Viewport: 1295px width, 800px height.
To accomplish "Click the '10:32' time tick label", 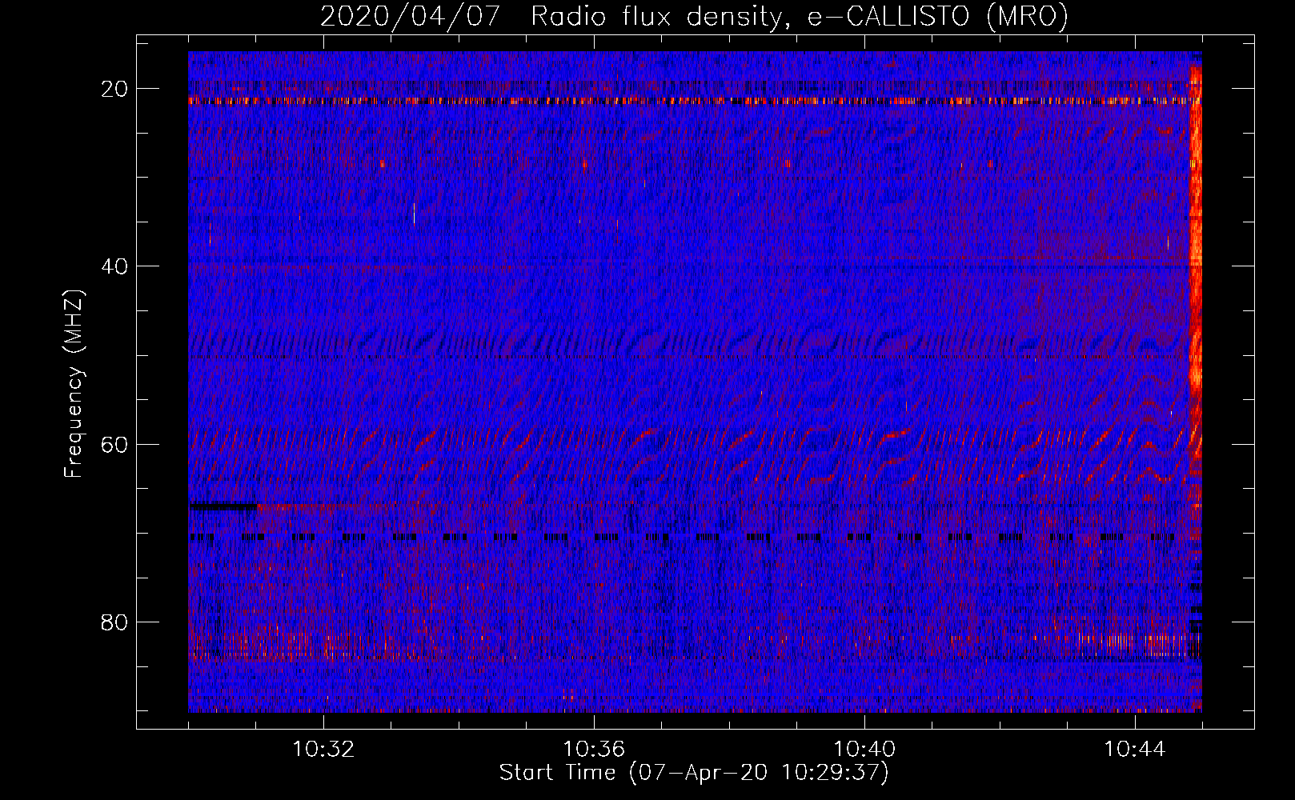I will click(323, 750).
